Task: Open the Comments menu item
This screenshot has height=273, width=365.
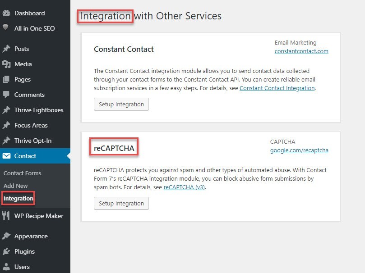Action: 30,95
